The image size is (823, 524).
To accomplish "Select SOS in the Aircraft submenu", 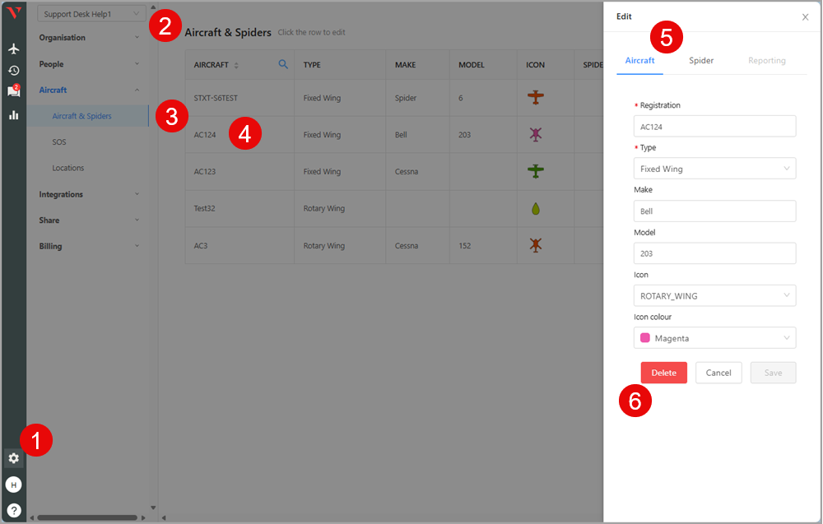I will click(x=59, y=142).
